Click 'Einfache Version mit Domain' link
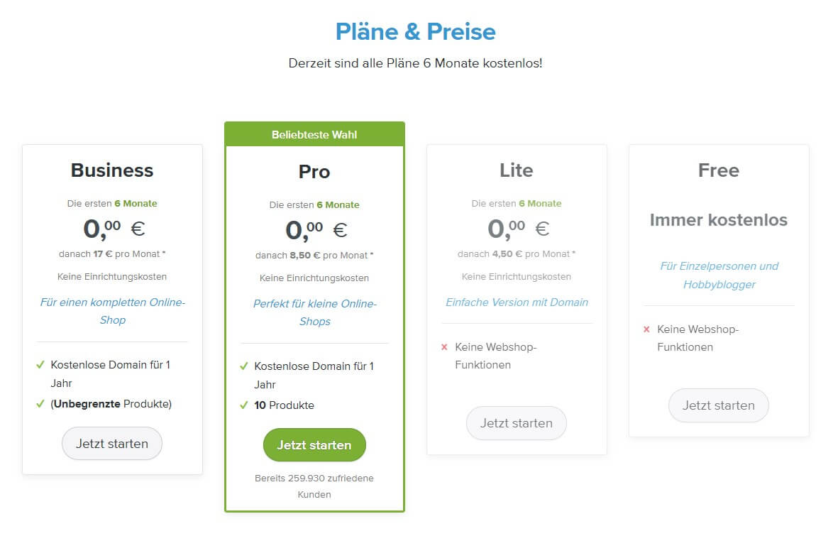The image size is (833, 541). click(517, 302)
